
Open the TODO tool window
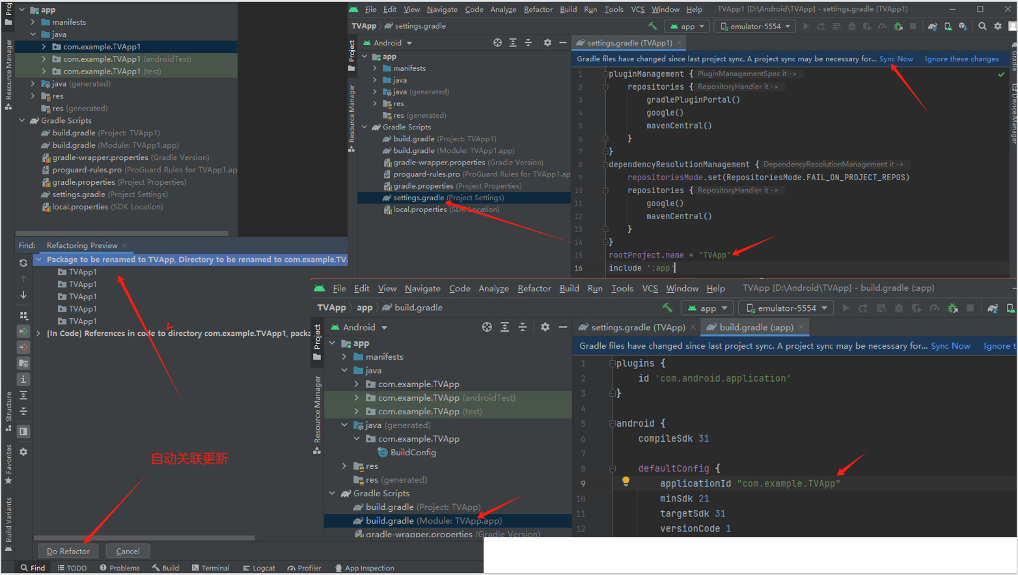[x=72, y=568]
